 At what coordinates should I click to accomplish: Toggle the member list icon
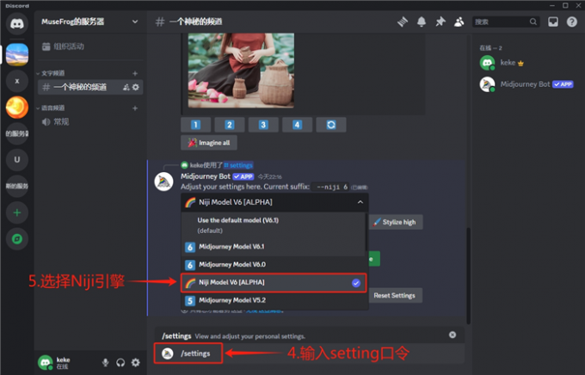click(459, 22)
